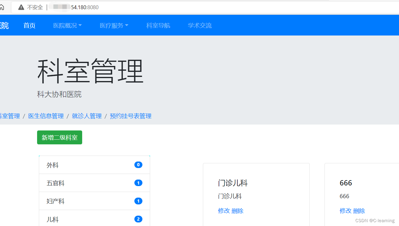Click the 0 badge beside 外科

tap(138, 165)
